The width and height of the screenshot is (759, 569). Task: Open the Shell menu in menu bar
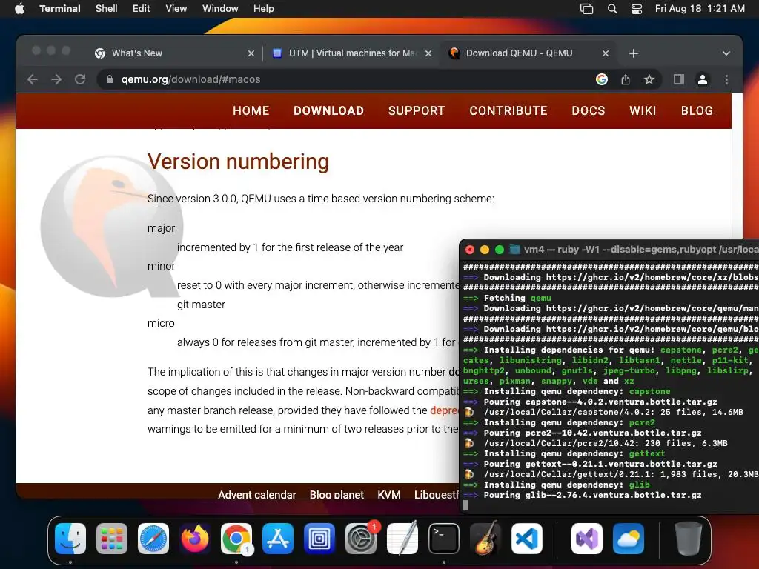[106, 8]
